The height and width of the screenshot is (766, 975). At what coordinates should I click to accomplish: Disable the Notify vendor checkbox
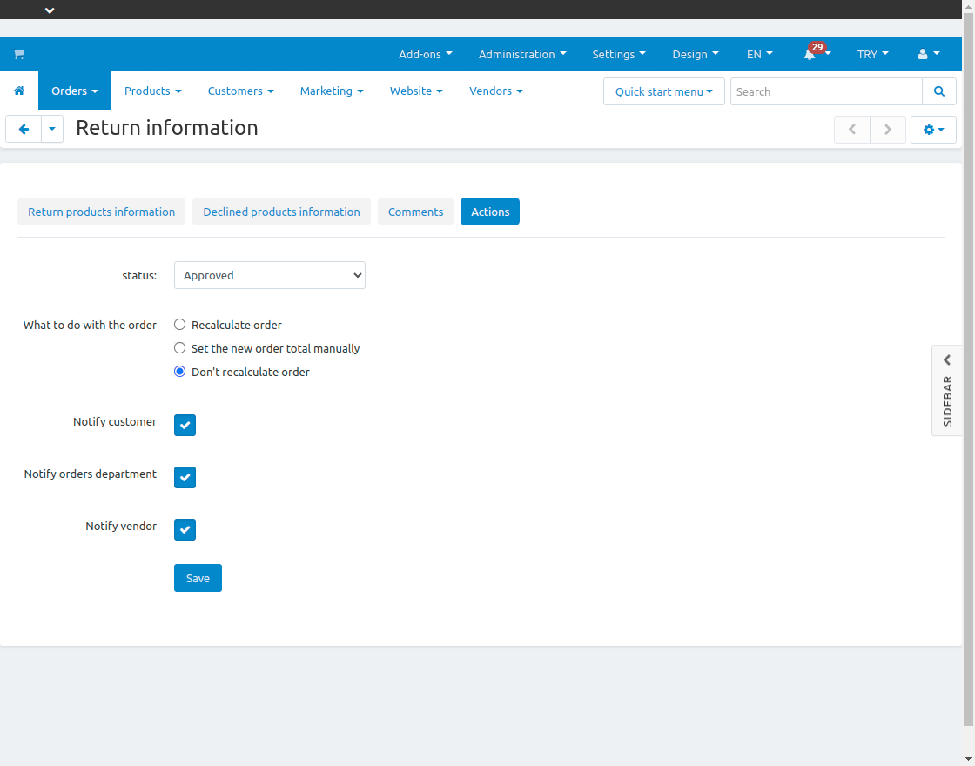(x=185, y=529)
